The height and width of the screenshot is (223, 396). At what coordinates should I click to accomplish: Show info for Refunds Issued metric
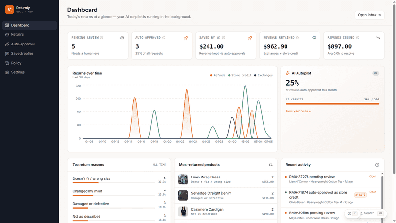pyautogui.click(x=358, y=38)
